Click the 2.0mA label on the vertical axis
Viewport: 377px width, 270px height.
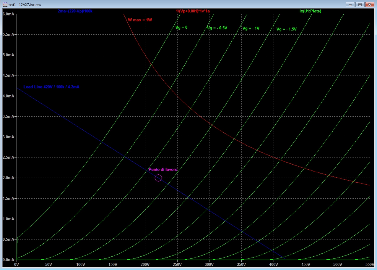coord(8,178)
